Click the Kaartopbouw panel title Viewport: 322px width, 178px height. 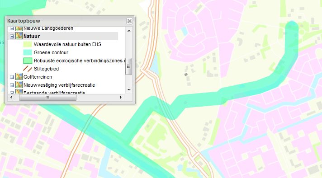(x=24, y=21)
